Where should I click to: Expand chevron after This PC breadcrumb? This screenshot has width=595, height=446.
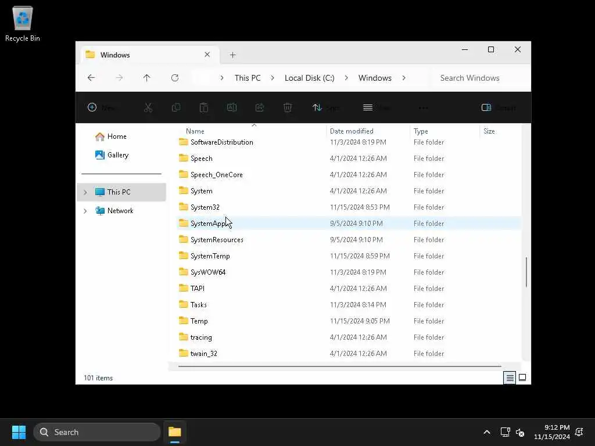click(x=273, y=78)
